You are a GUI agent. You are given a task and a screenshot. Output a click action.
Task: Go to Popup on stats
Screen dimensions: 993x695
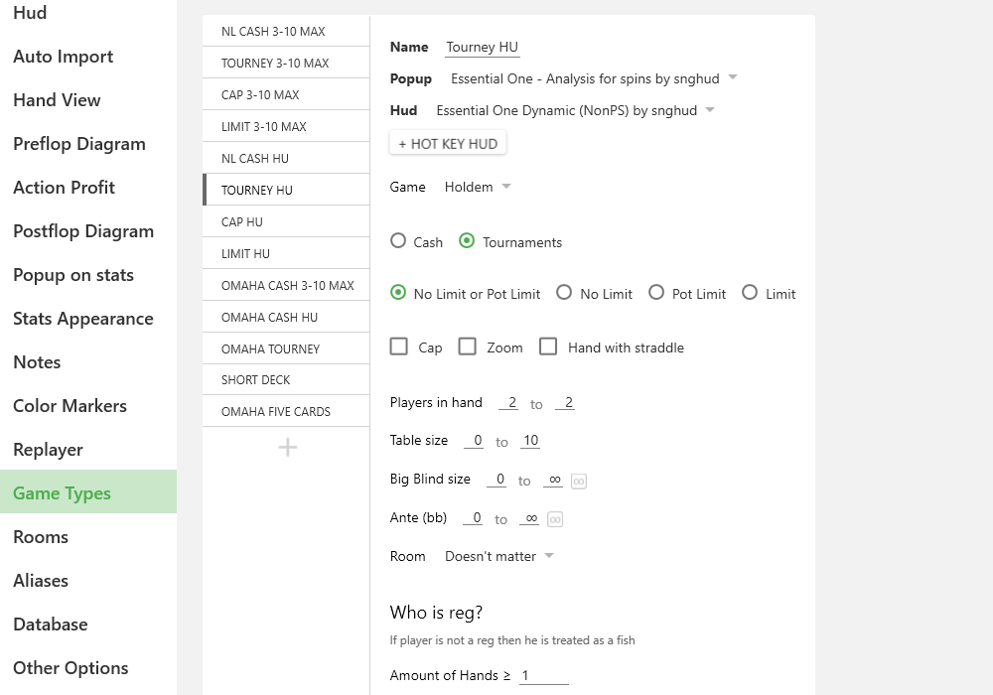coord(88,275)
